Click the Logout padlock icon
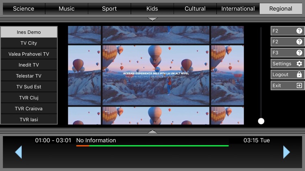Screen dimensions: 305x171 (x=299, y=75)
